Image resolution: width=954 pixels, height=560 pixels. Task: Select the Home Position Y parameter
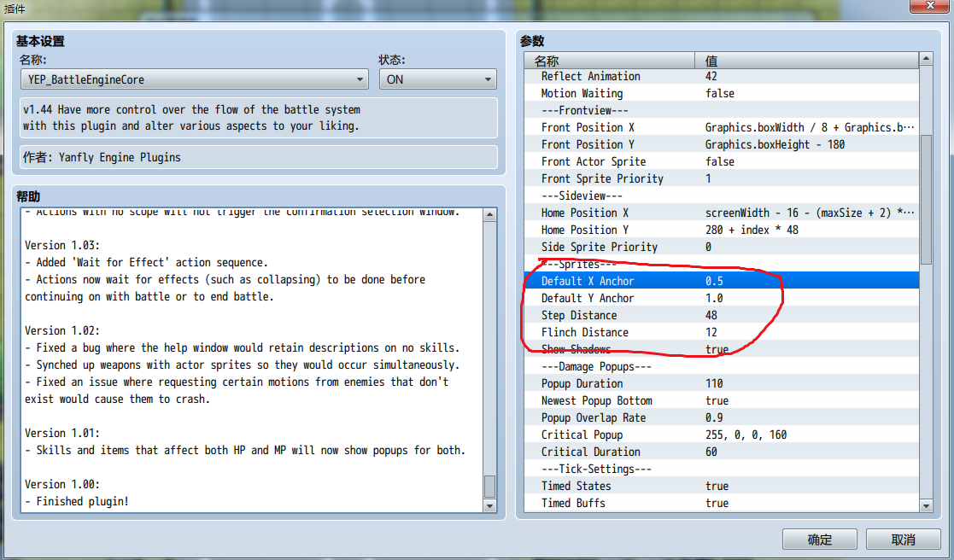point(722,230)
